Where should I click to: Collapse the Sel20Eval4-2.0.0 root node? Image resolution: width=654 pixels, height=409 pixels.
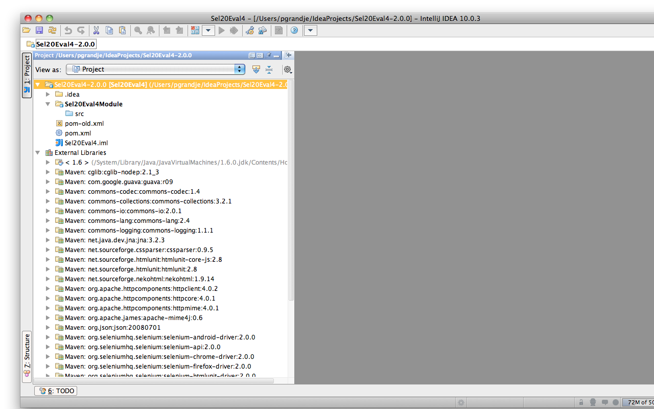(x=37, y=84)
